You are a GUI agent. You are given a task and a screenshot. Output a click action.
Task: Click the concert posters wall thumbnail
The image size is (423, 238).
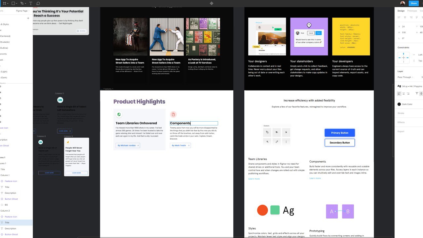[203, 37]
